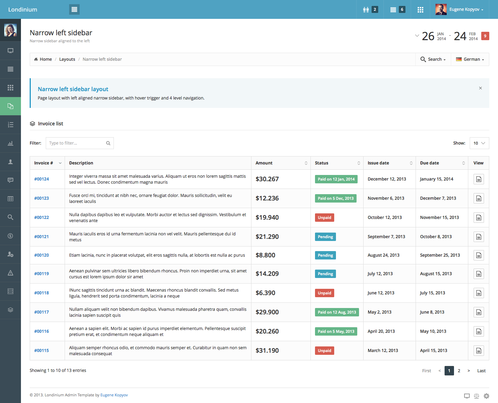The image size is (498, 403).
Task: Click the footer settings gear icon
Action: 486,396
